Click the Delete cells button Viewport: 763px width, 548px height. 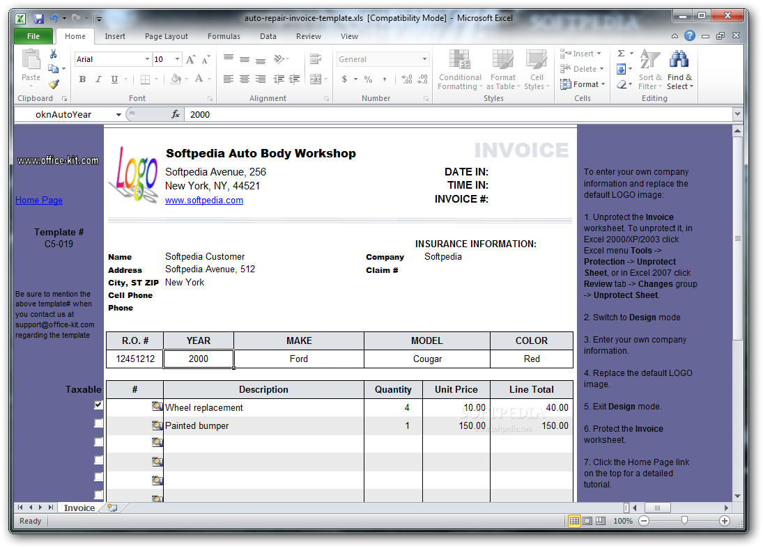pyautogui.click(x=582, y=69)
